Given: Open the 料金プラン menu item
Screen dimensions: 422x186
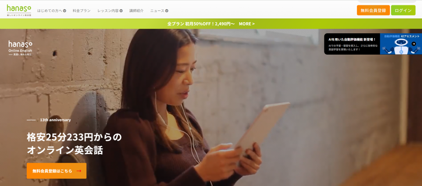Looking at the screenshot, I should pyautogui.click(x=82, y=11).
